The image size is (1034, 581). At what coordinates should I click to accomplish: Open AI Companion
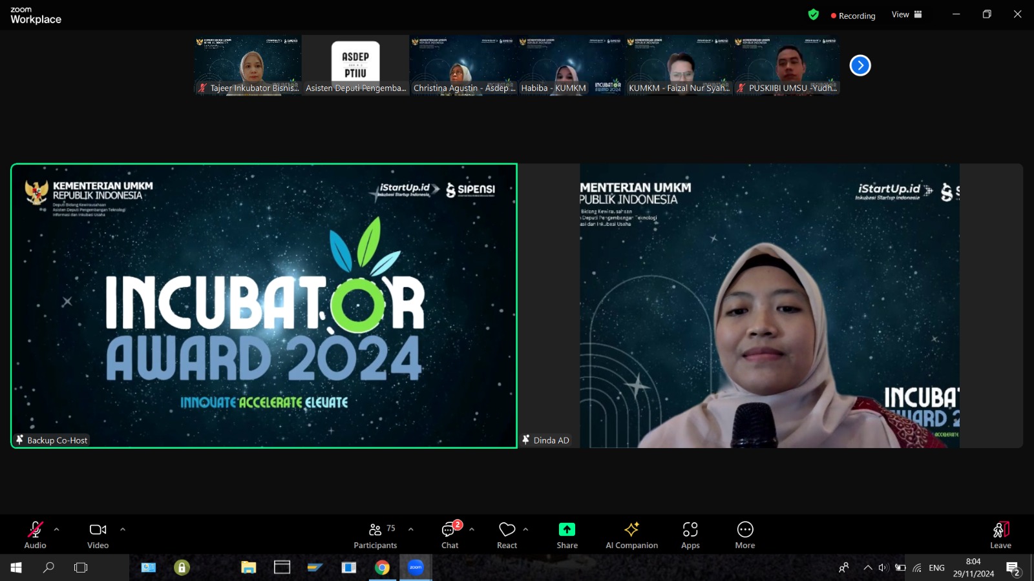pyautogui.click(x=631, y=535)
